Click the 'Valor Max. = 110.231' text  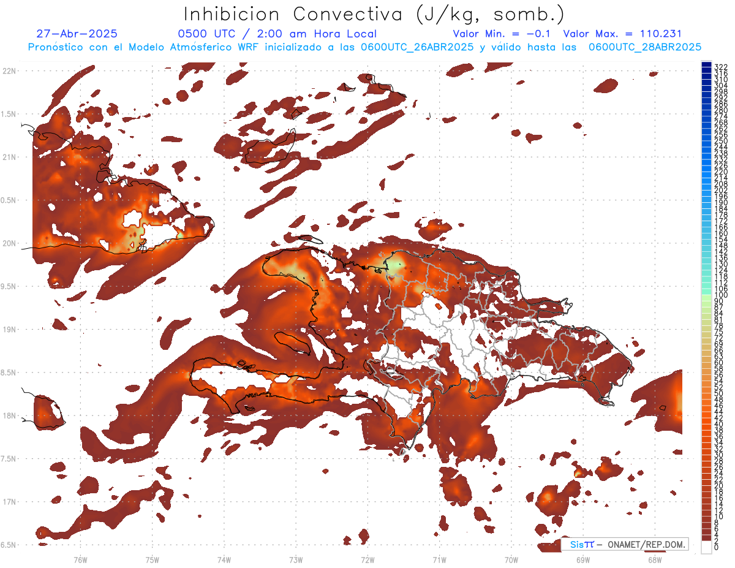(622, 34)
